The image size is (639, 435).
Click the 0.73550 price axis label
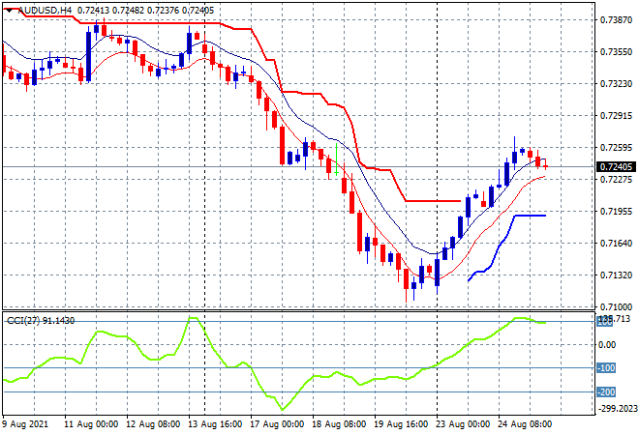pyautogui.click(x=616, y=51)
